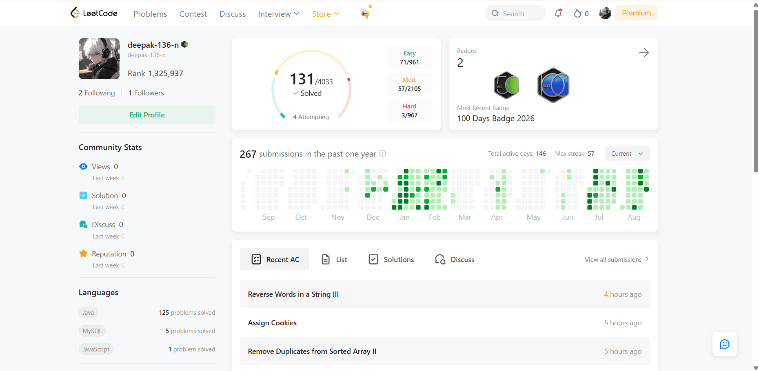
Task: Click the streak flame icon
Action: [577, 13]
